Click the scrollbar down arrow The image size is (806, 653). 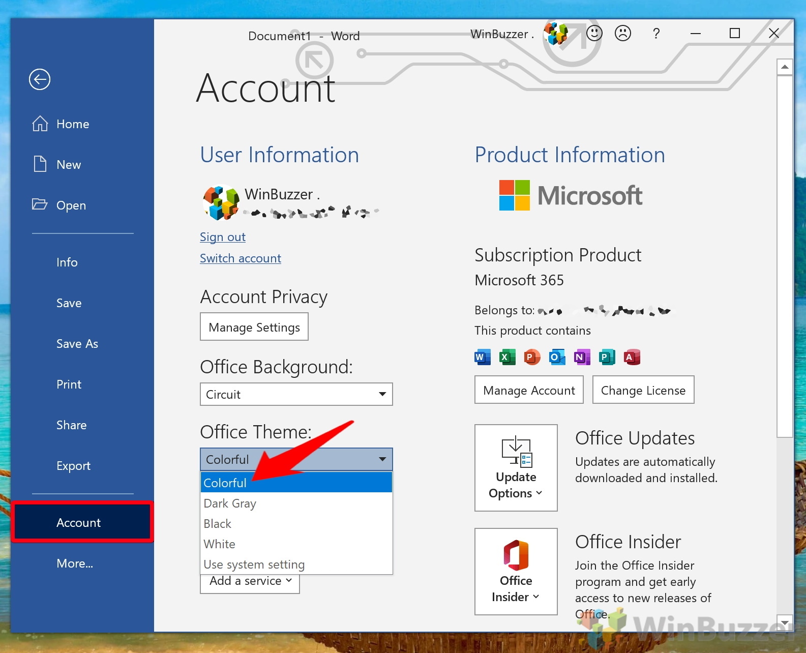[x=785, y=622]
